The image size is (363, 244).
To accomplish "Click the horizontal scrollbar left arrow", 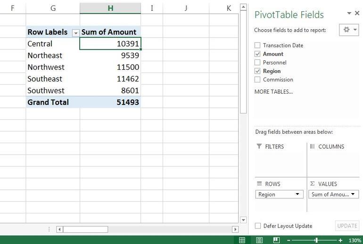I will (59, 229).
